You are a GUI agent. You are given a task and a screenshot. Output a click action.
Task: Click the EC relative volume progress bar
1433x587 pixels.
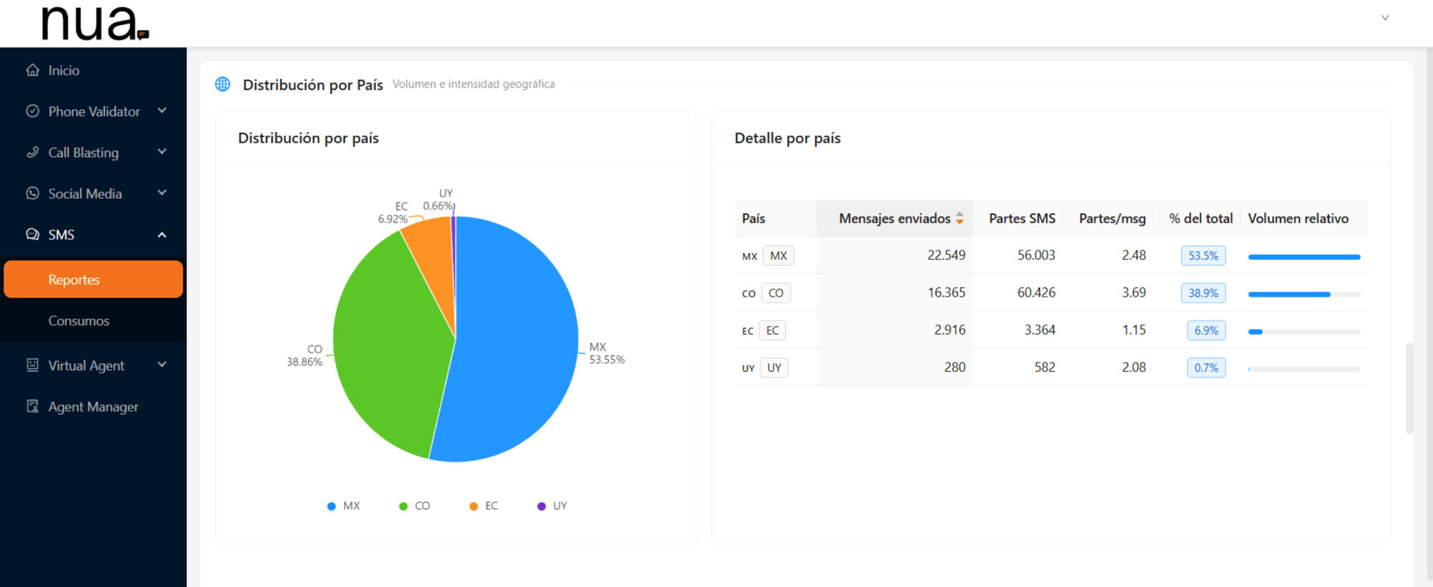tap(1304, 331)
